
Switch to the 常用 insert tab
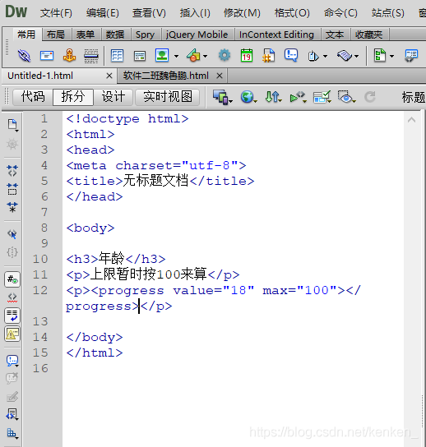point(26,35)
